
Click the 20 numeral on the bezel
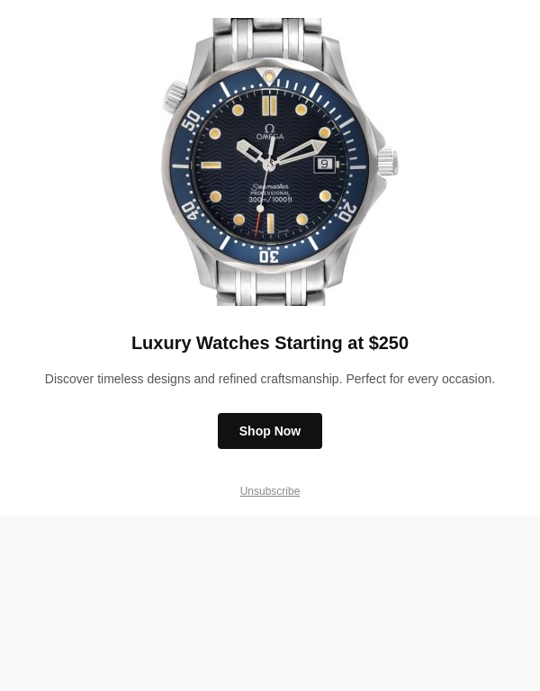(346, 211)
